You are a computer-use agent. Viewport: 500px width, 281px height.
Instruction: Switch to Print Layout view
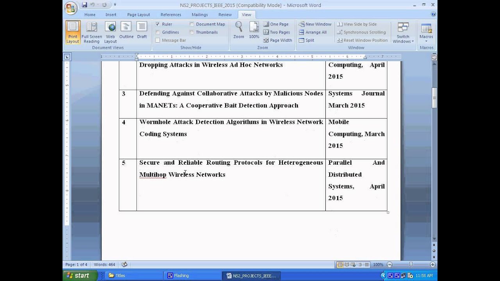73,32
